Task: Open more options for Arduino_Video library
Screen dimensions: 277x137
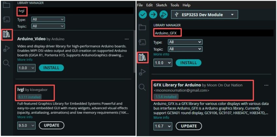Action: pos(126,39)
